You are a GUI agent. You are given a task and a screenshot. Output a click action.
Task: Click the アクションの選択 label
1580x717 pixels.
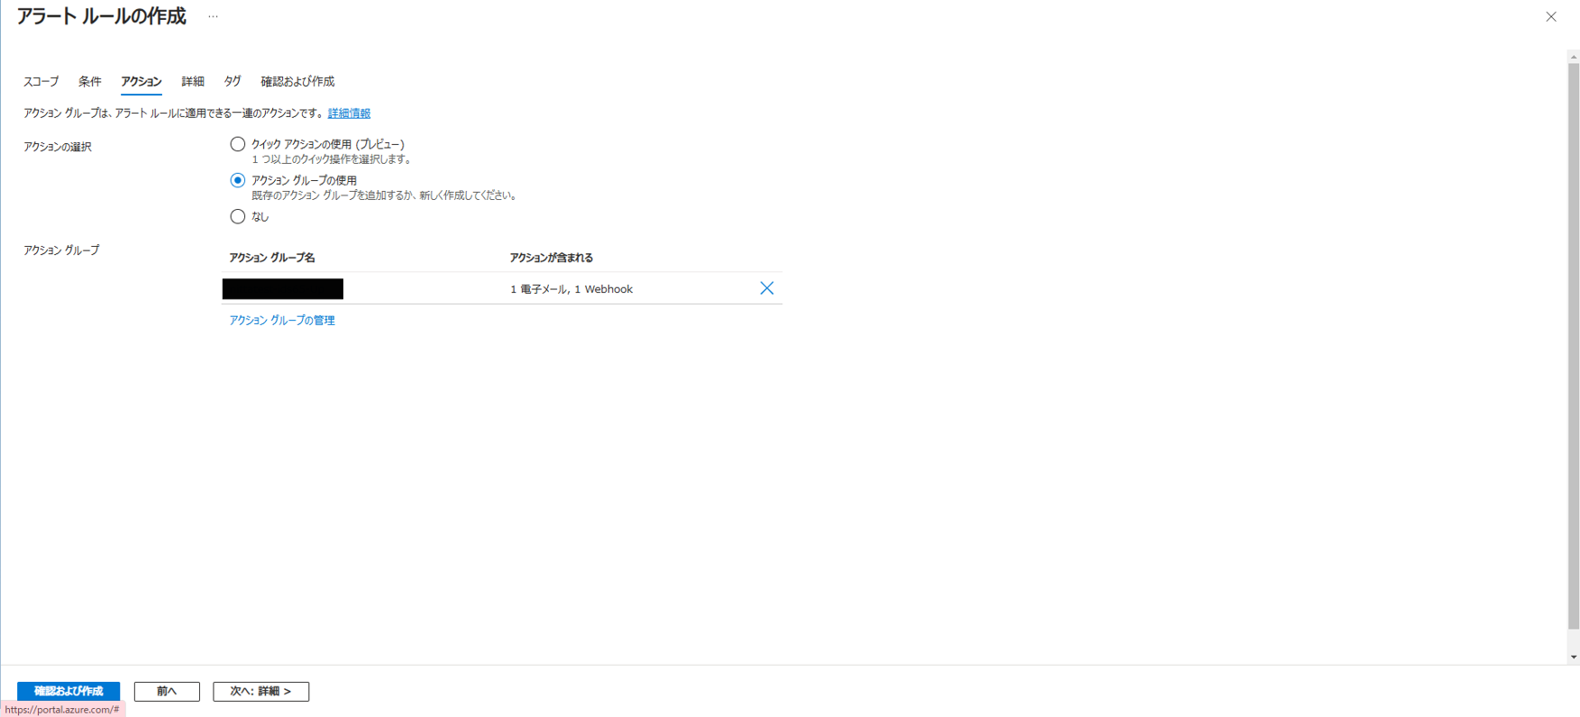pyautogui.click(x=58, y=147)
